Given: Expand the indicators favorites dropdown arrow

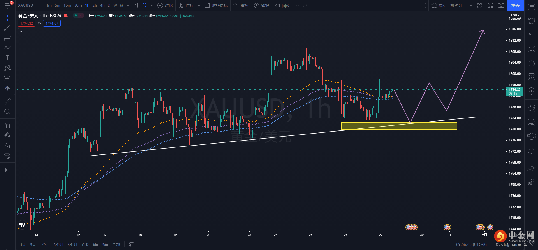Looking at the screenshot, I should coord(199,6).
